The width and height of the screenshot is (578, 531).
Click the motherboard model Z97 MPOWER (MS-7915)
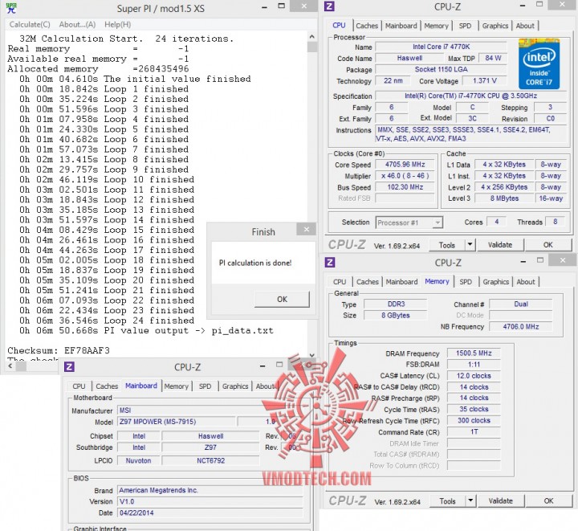point(176,422)
